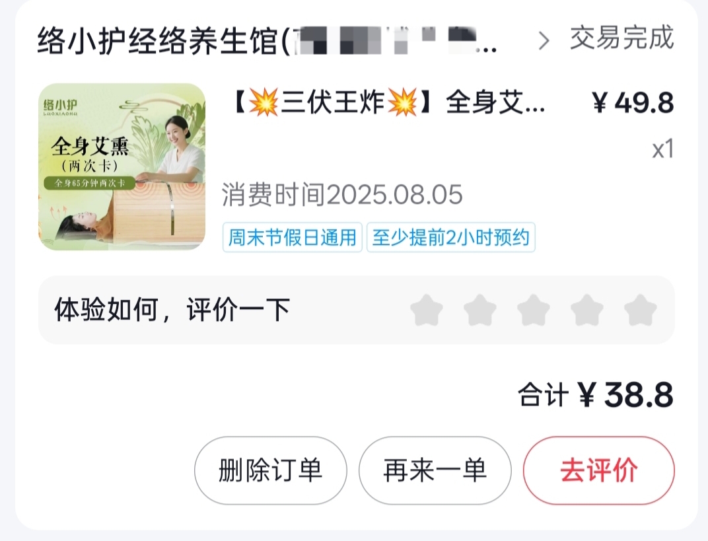This screenshot has width=708, height=541.
Task: Reorder with 再来一单 button
Action: (x=435, y=470)
